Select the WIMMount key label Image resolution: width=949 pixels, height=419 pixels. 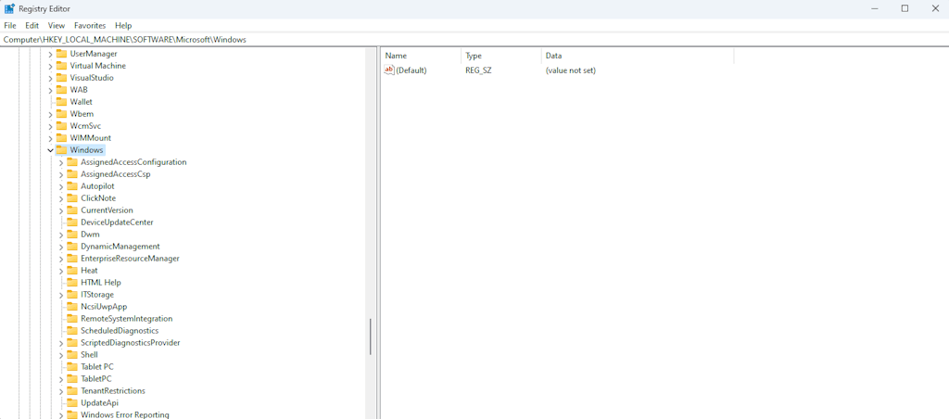pos(90,138)
